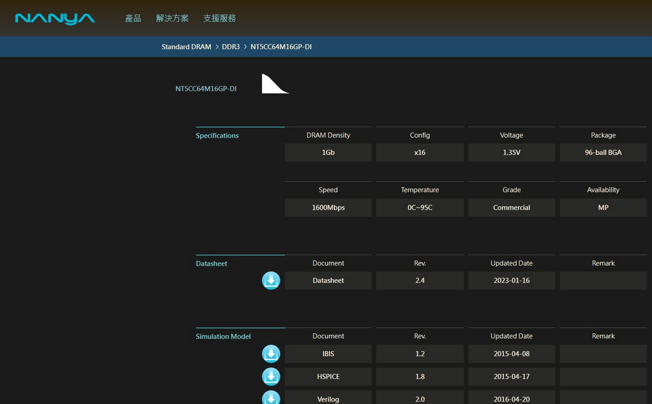Navigate to DDR3 breadcrumb
Image resolution: width=652 pixels, height=404 pixels.
pos(231,47)
